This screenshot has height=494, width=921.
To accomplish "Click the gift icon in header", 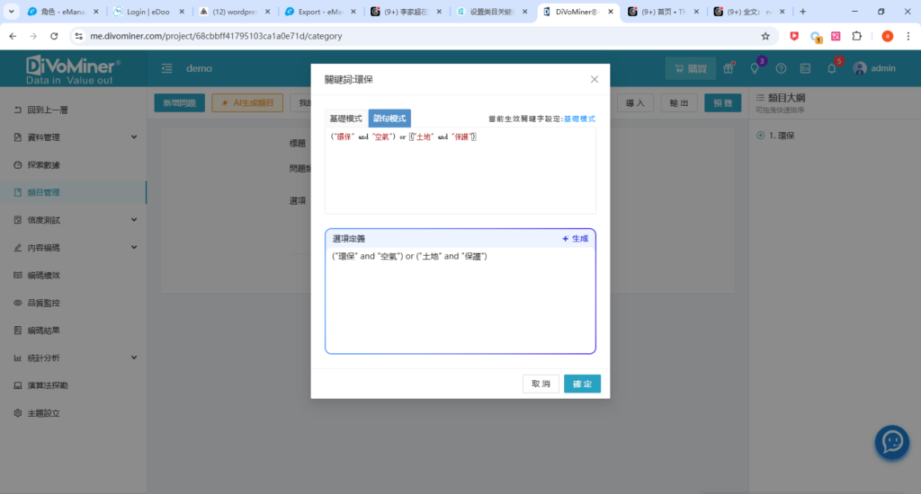I will click(x=729, y=69).
